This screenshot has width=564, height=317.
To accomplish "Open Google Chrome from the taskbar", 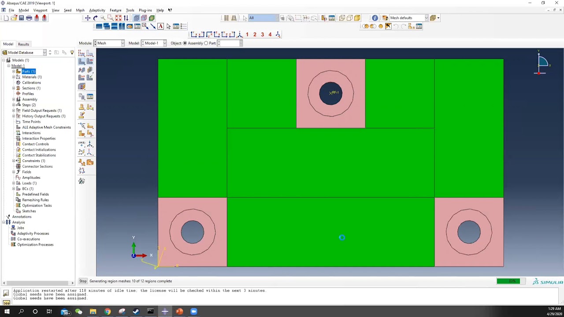I will point(107,312).
